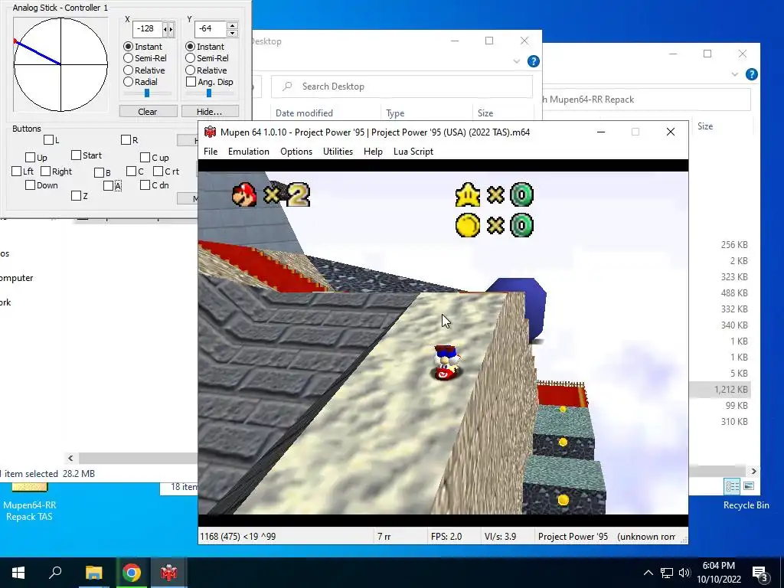Image resolution: width=784 pixels, height=588 pixels.
Task: Click the Mupen 64 title bar app icon
Action: point(210,132)
